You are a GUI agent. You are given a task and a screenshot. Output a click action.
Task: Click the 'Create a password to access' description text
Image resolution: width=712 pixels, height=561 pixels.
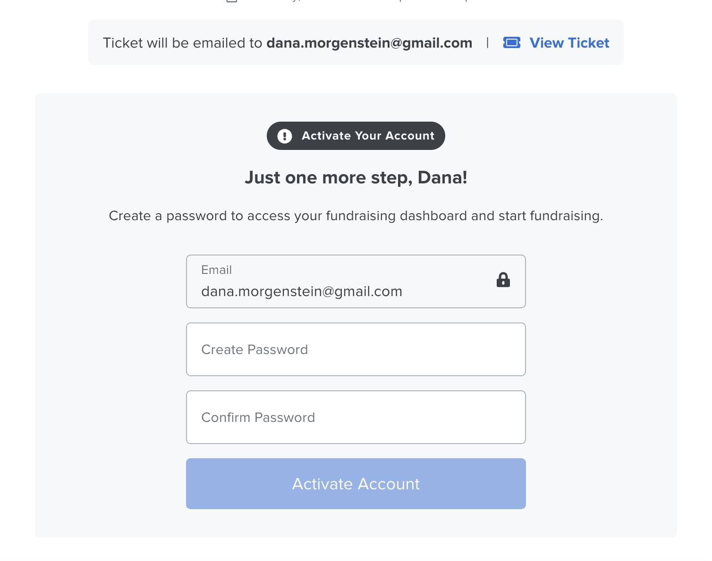click(x=356, y=216)
